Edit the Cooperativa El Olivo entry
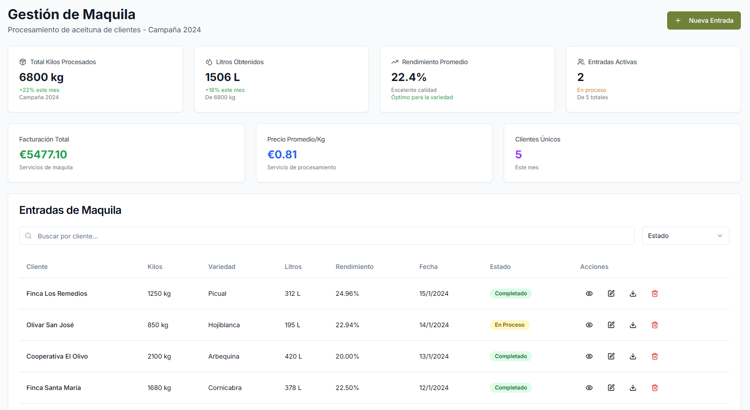750x410 pixels. pyautogui.click(x=611, y=356)
